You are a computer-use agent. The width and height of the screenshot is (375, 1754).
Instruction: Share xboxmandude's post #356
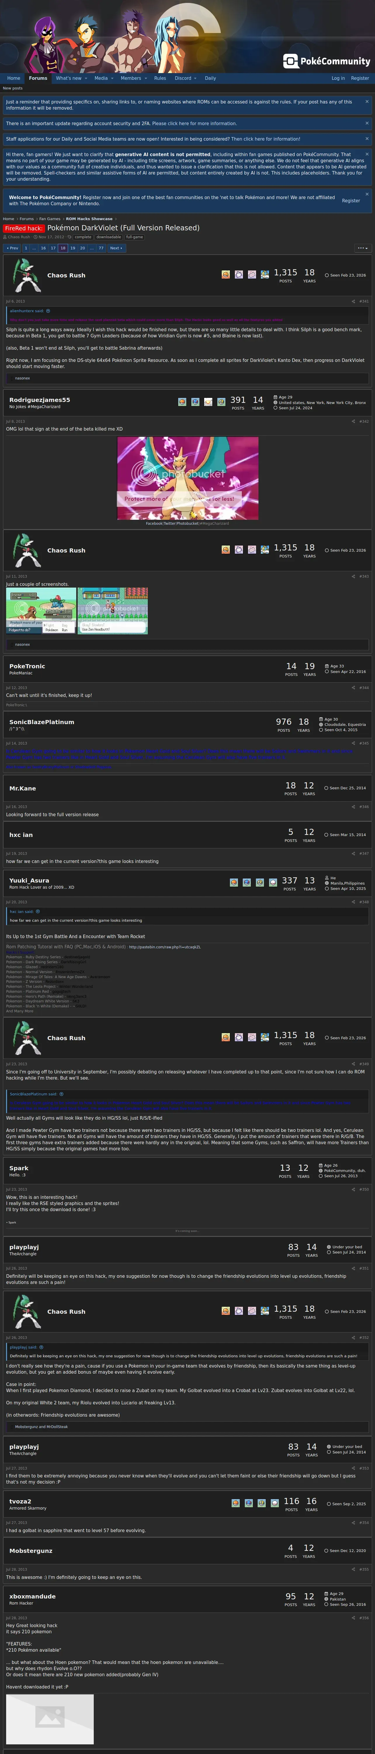(353, 1618)
